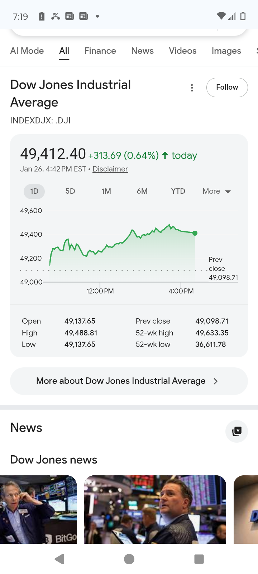258x574 pixels.
Task: Switch chart to 1M range
Action: coord(106,191)
